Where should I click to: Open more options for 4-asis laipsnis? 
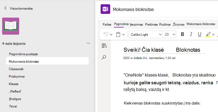(88, 43)
